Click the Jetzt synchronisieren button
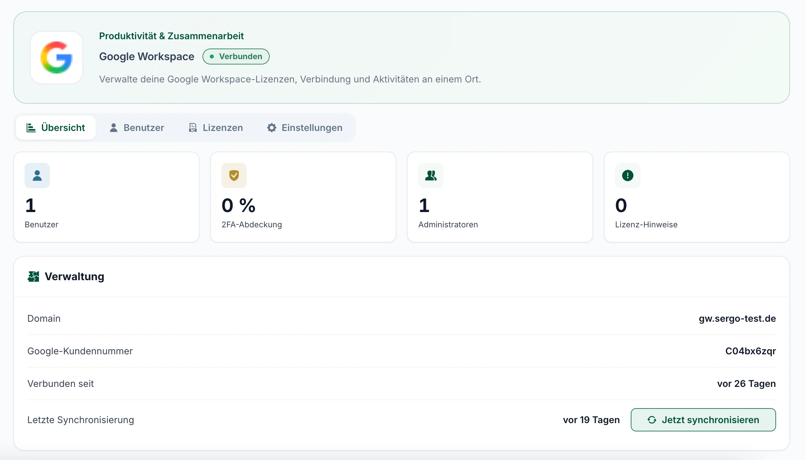806x460 pixels. [x=703, y=420]
